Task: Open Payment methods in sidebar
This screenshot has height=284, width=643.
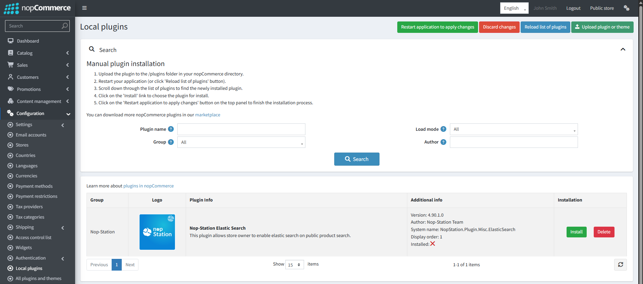Action: [34, 186]
